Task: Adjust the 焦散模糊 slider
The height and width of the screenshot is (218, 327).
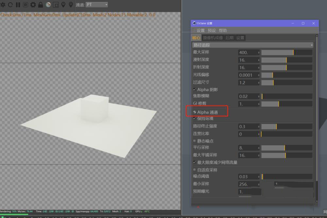Action: click(x=287, y=96)
